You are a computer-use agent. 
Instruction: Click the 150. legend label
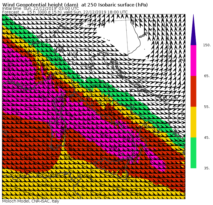pos(207,45)
